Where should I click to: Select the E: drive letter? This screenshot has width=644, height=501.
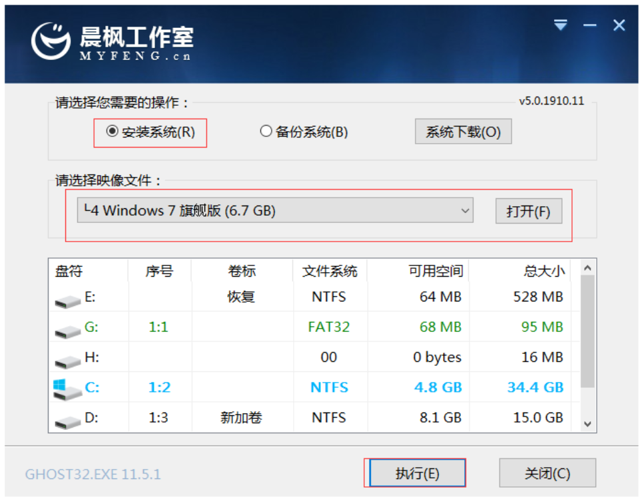point(90,297)
